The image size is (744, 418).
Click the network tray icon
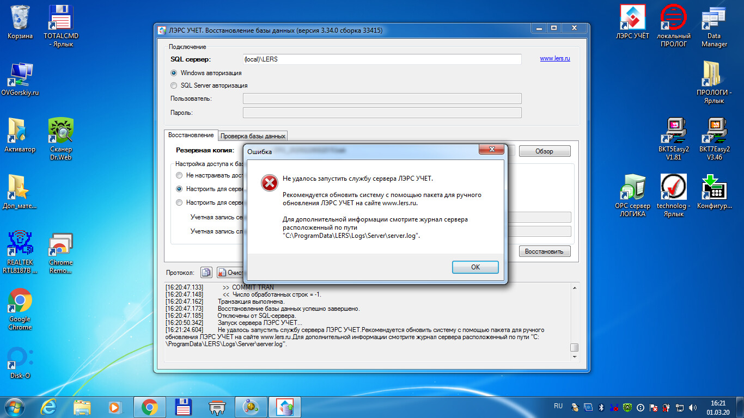point(680,407)
